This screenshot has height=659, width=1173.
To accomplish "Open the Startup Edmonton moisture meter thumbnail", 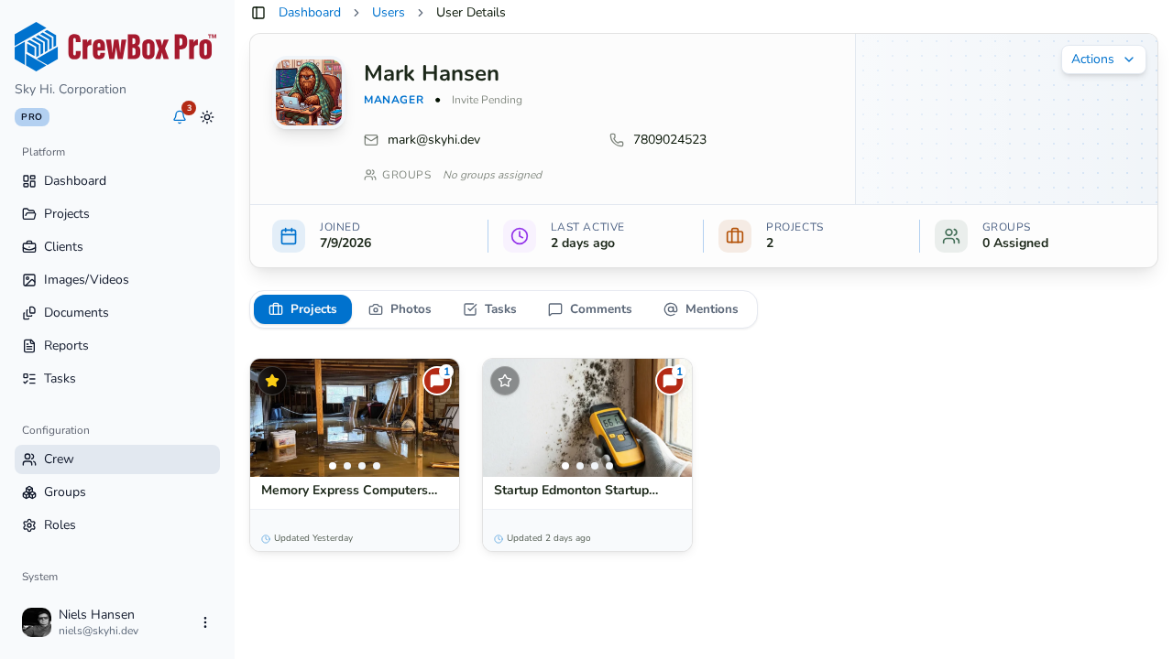I will click(x=587, y=417).
